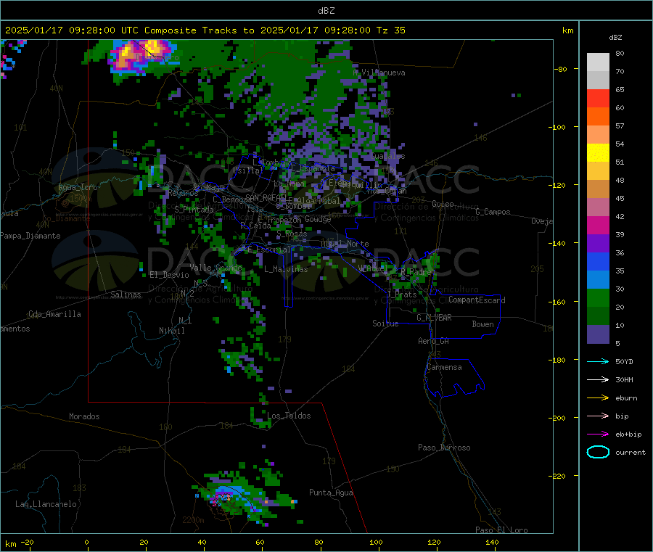653x552 pixels.
Task: Click the Composite Tracks timestamp header text
Action: pos(205,30)
